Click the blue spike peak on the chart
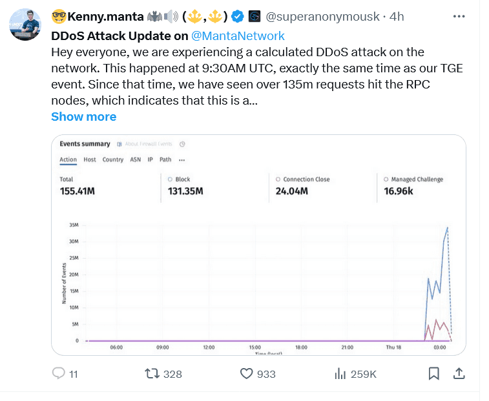The width and height of the screenshot is (489, 401). pyautogui.click(x=448, y=227)
